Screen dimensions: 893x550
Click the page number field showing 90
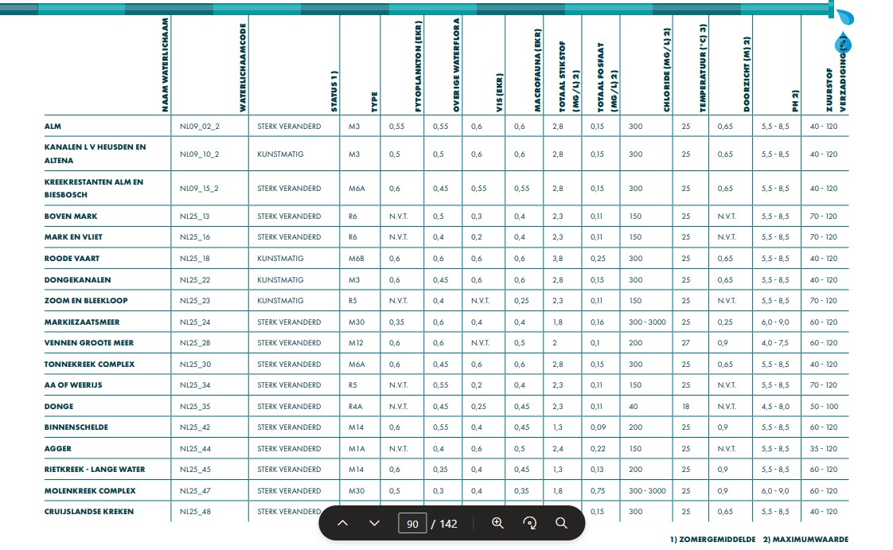pyautogui.click(x=412, y=524)
